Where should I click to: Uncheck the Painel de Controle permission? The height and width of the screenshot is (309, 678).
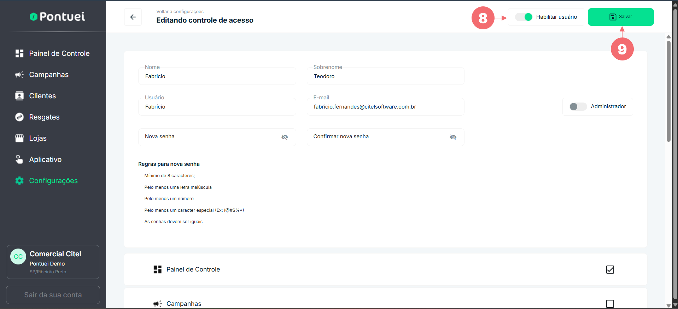pos(610,269)
